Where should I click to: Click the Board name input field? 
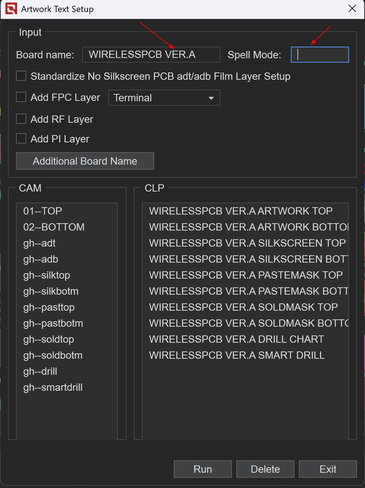151,55
